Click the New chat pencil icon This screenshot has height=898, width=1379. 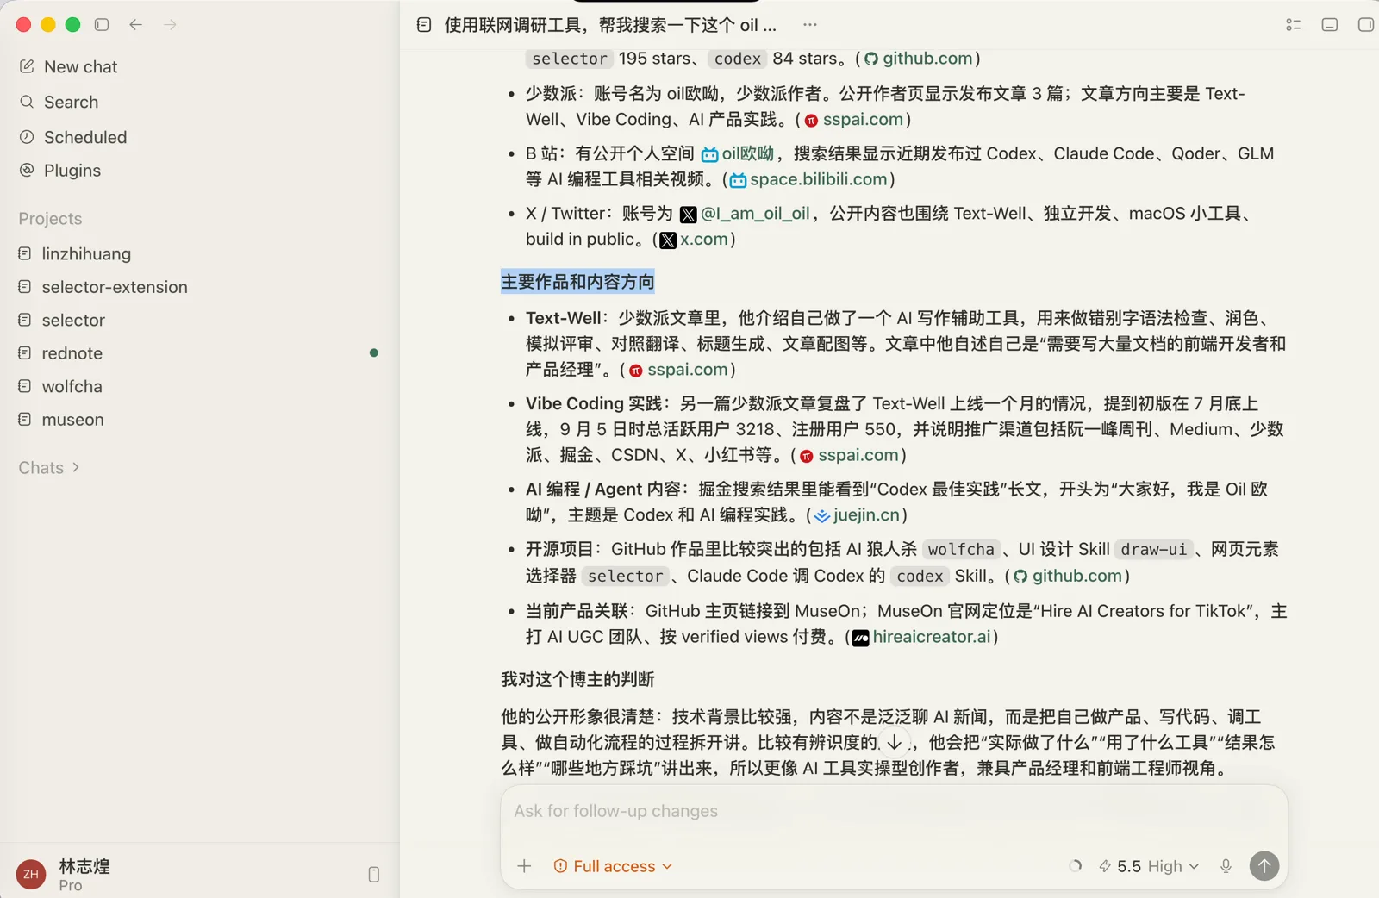tap(27, 66)
